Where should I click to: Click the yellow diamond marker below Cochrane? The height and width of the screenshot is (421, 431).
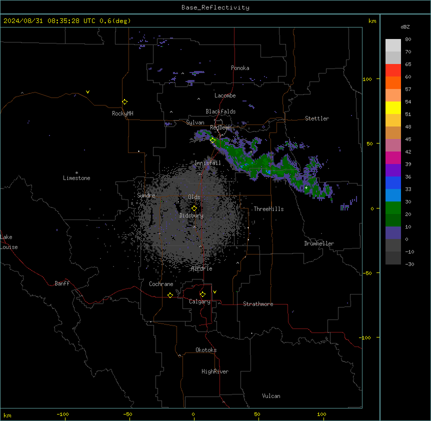click(x=170, y=295)
